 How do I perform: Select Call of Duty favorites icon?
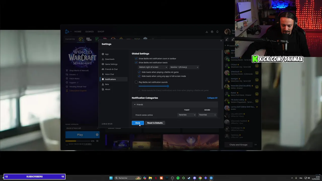(x=89, y=39)
